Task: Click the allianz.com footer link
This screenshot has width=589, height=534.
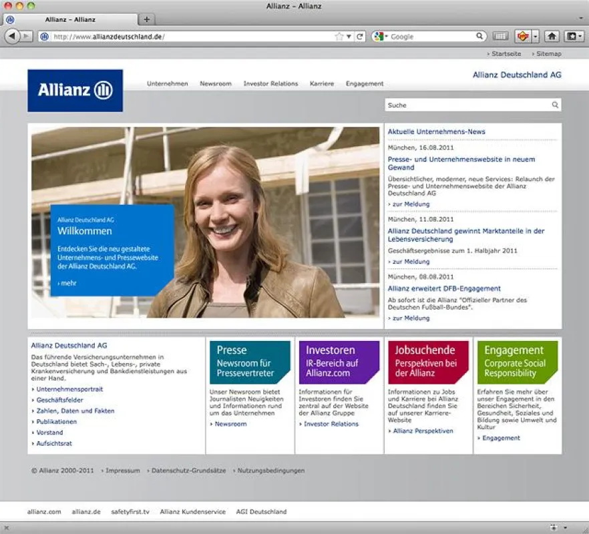Action: click(44, 512)
